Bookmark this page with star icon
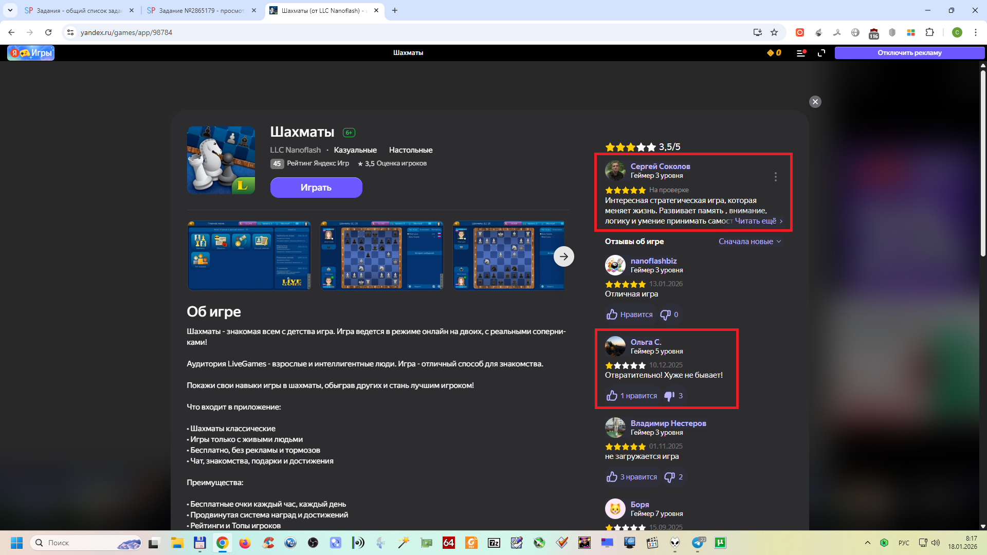The width and height of the screenshot is (987, 555). tap(774, 32)
